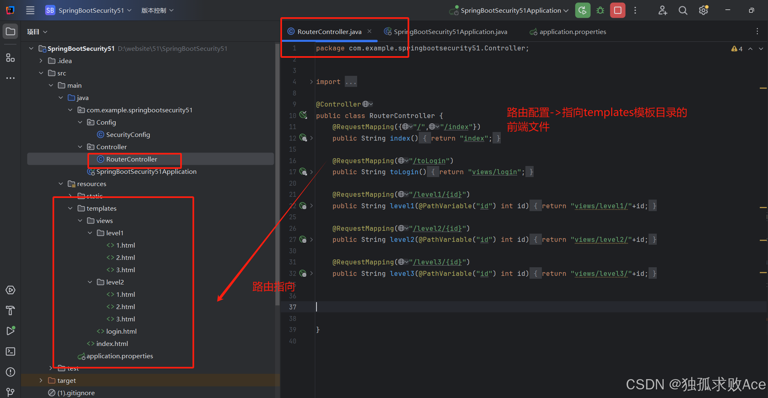Collapse the templates folder
Screen dimensions: 768x398
[x=70, y=208]
